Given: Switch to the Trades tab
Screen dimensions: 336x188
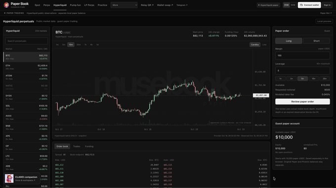Looking at the screenshot, I should click(x=77, y=146).
